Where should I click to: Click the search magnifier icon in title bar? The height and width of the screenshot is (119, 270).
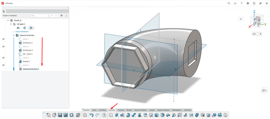pyautogui.click(x=229, y=3)
